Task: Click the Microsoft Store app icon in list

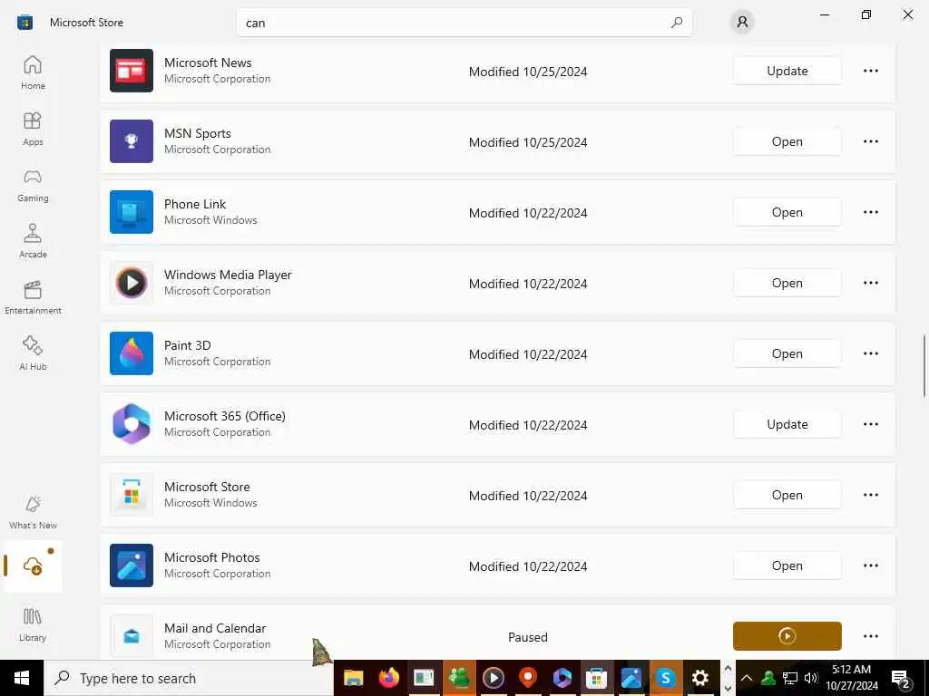Action: tap(132, 495)
